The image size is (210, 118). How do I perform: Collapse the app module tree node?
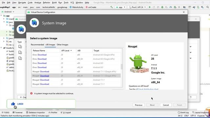pyautogui.click(x=1, y=16)
